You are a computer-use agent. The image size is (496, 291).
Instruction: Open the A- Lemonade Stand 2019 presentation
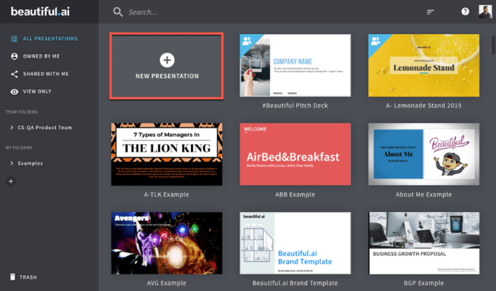(422, 65)
